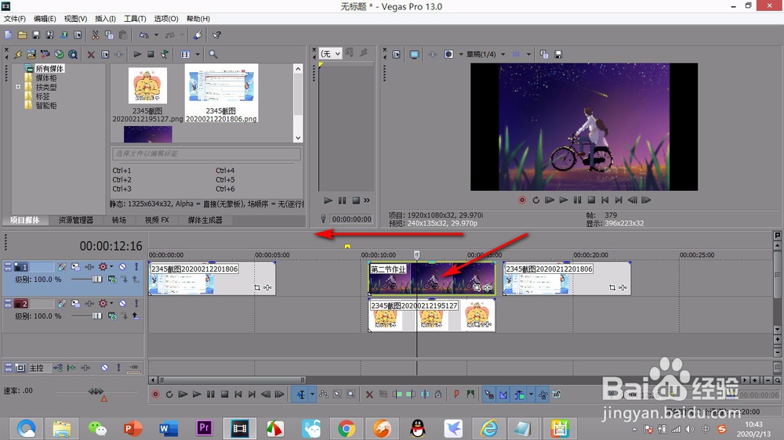Click the 第二节作业 clip on track 1
784x440 pixels.
(431, 278)
